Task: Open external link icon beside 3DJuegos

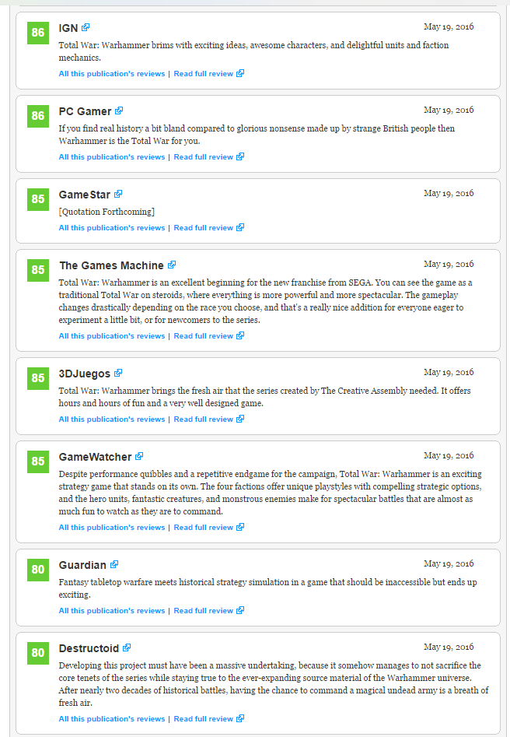Action: tap(118, 373)
